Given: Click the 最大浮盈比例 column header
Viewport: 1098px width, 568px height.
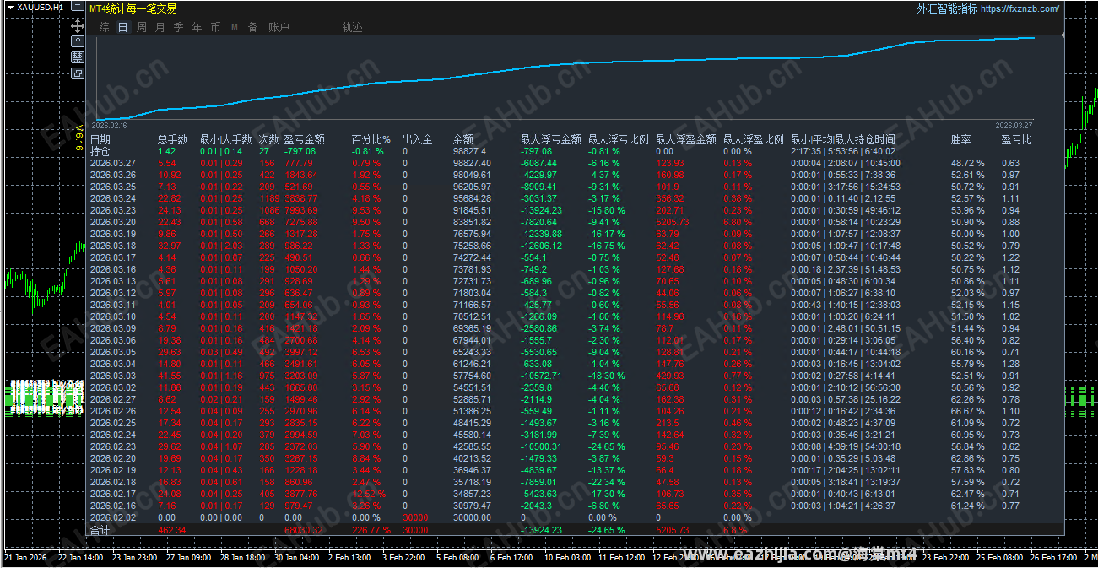Looking at the screenshot, I should [753, 139].
